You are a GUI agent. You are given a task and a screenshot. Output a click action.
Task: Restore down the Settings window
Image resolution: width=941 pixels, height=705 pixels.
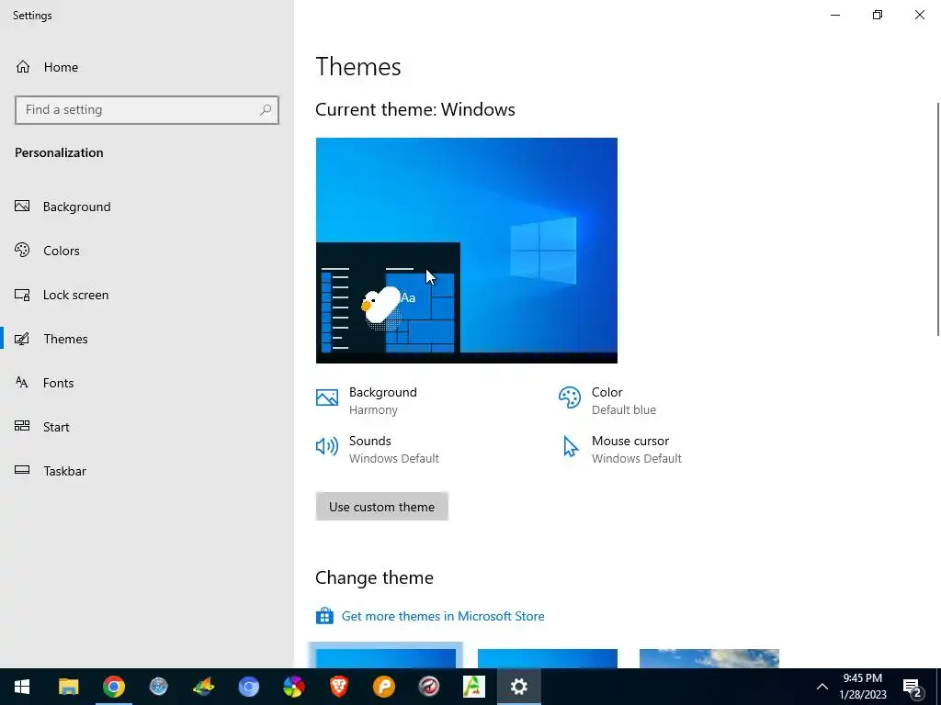(878, 15)
